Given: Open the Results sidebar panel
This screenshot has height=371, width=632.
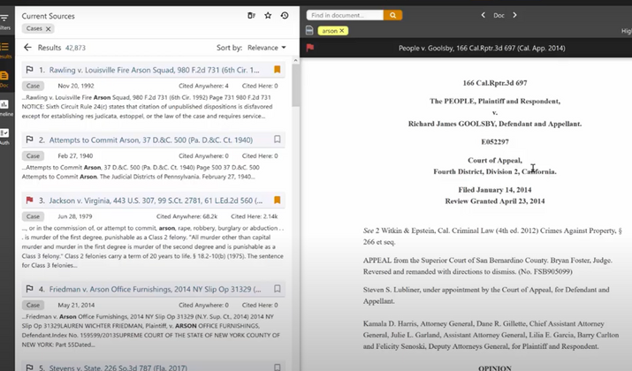Looking at the screenshot, I should coord(4,50).
